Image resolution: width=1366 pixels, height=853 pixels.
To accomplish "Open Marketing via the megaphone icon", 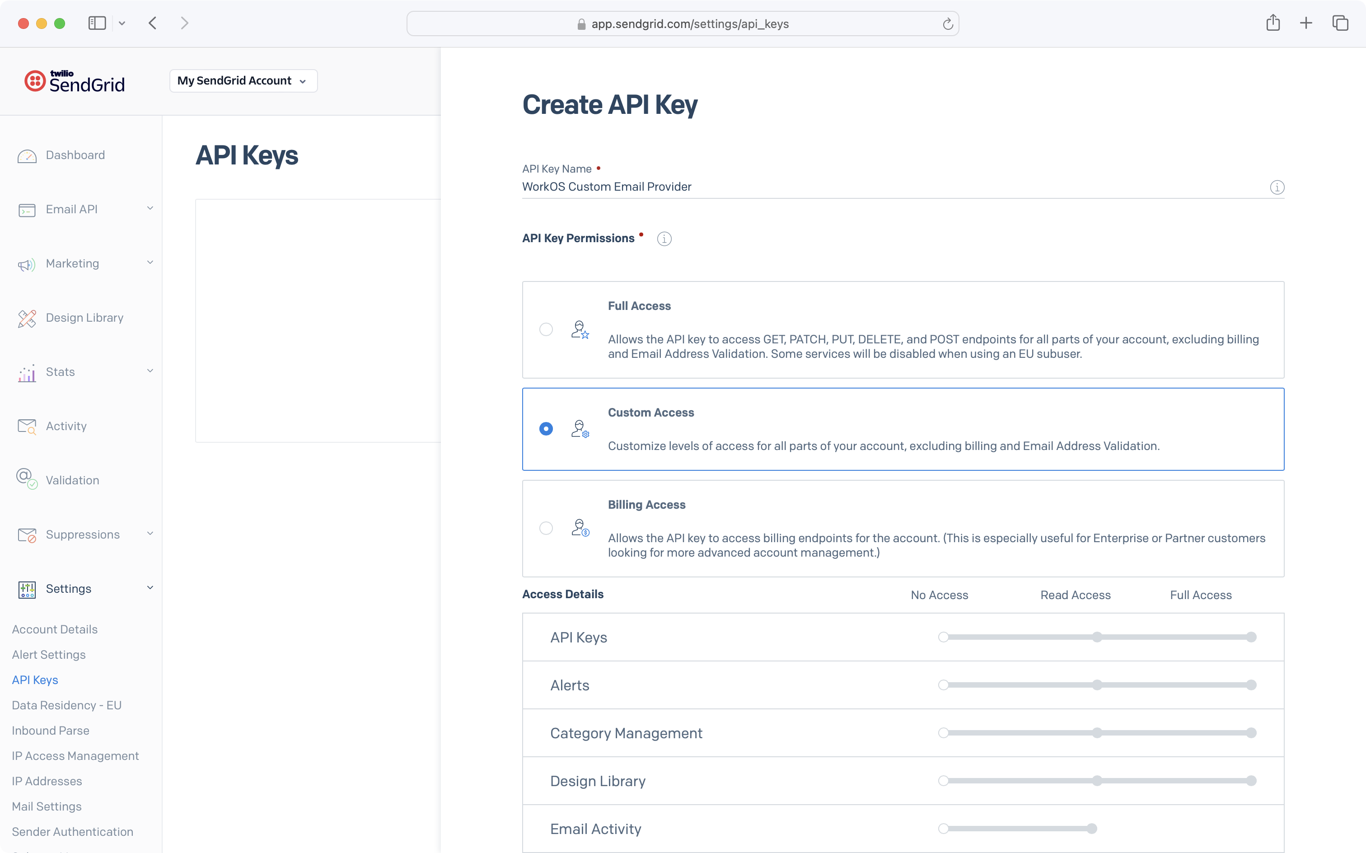I will click(x=27, y=263).
